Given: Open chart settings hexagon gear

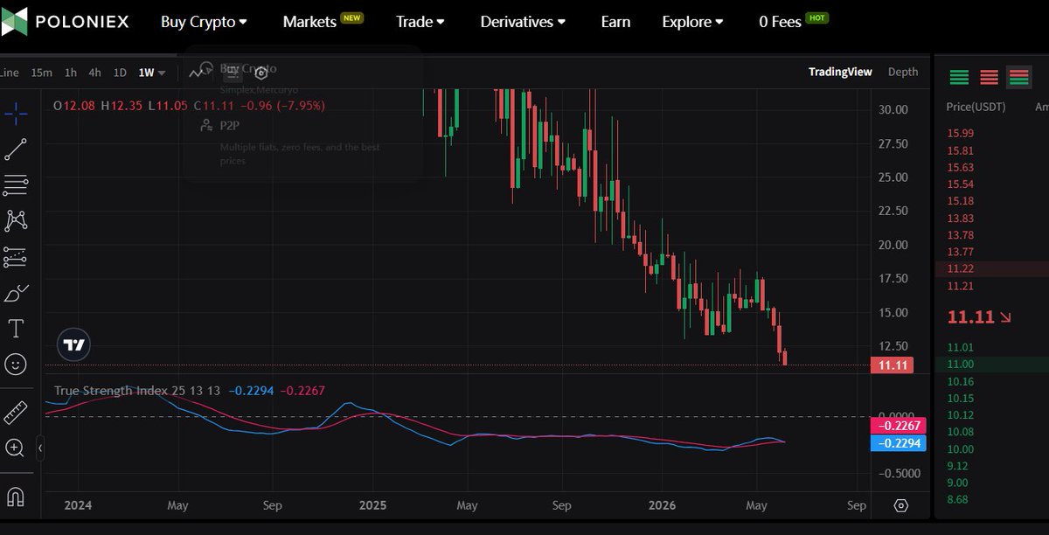Looking at the screenshot, I should [261, 73].
